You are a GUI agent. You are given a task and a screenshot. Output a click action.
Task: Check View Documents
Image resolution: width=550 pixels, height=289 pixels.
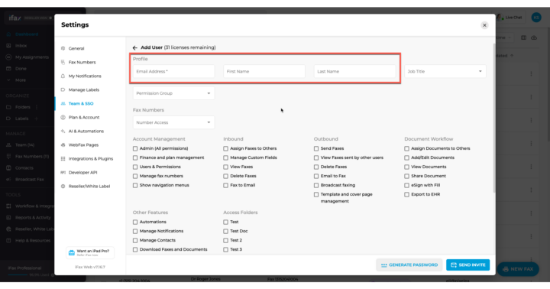pyautogui.click(x=406, y=167)
